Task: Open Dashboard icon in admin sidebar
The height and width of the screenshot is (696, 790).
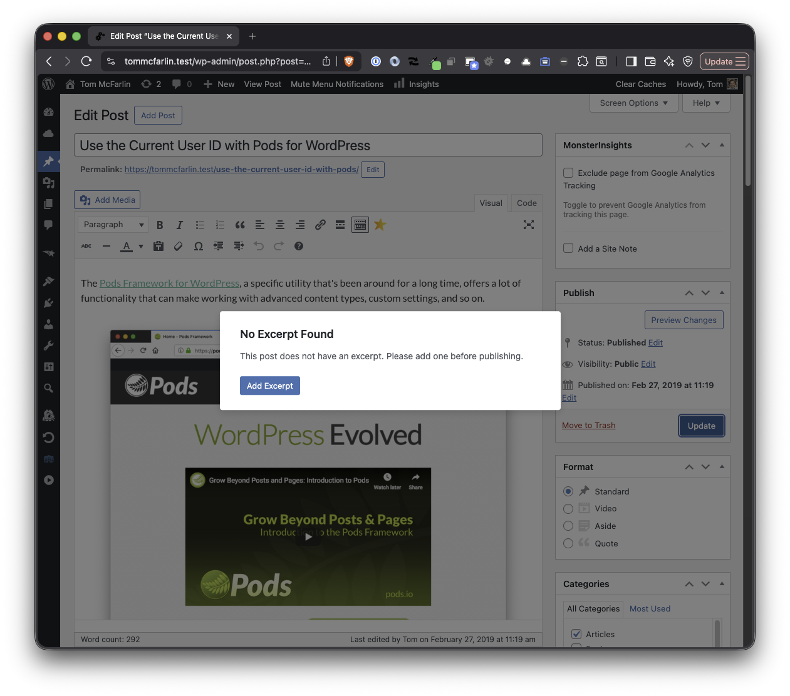Action: (x=48, y=112)
